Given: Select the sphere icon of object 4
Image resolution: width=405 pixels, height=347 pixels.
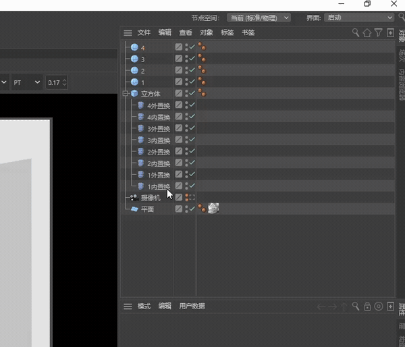Looking at the screenshot, I should point(134,47).
